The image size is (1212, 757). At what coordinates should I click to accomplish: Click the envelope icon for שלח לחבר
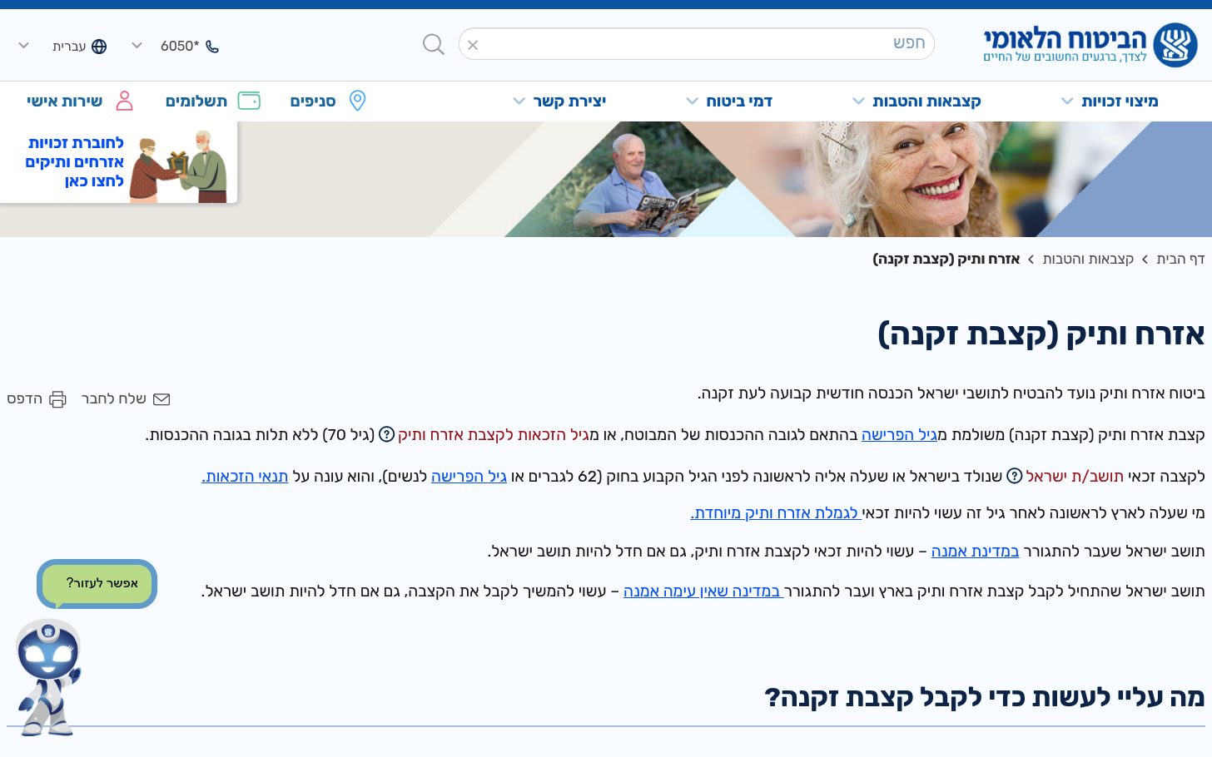pos(161,399)
